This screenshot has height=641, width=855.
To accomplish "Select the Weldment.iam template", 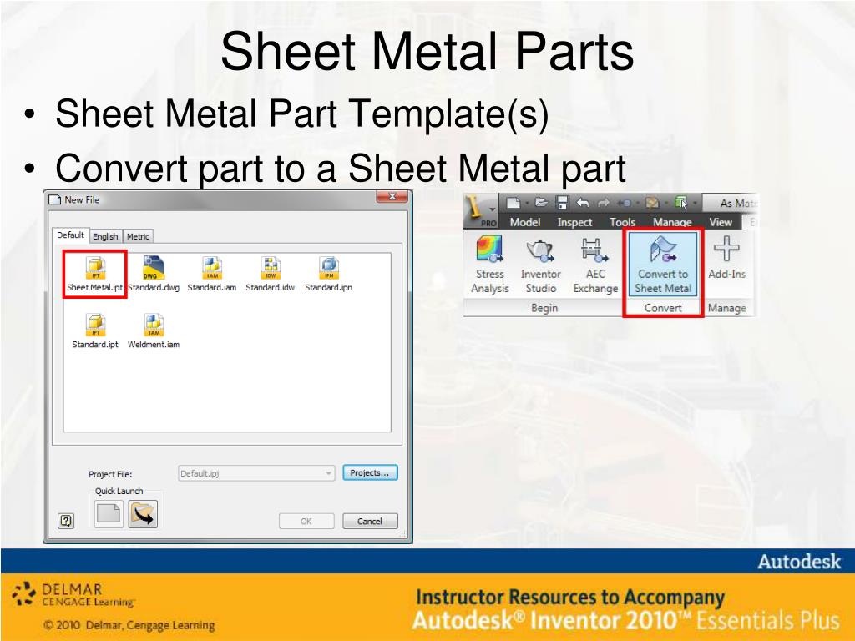I will 154,331.
